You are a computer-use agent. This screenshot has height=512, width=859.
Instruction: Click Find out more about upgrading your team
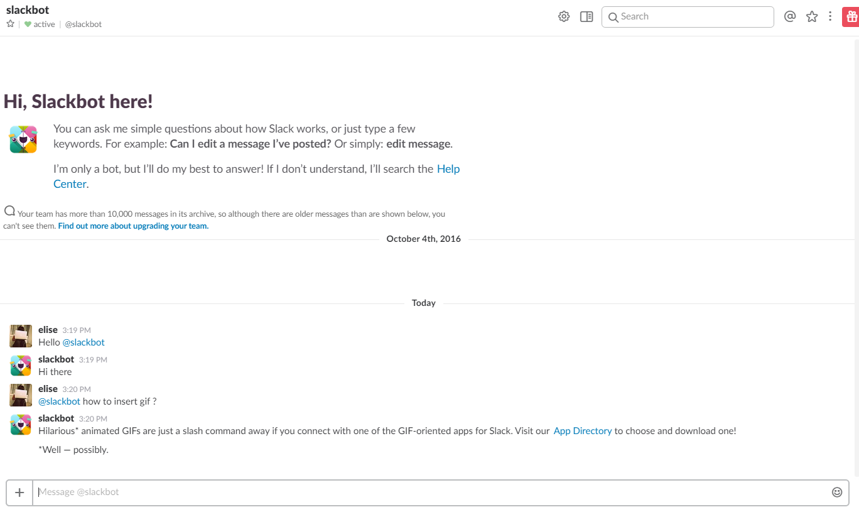(133, 226)
